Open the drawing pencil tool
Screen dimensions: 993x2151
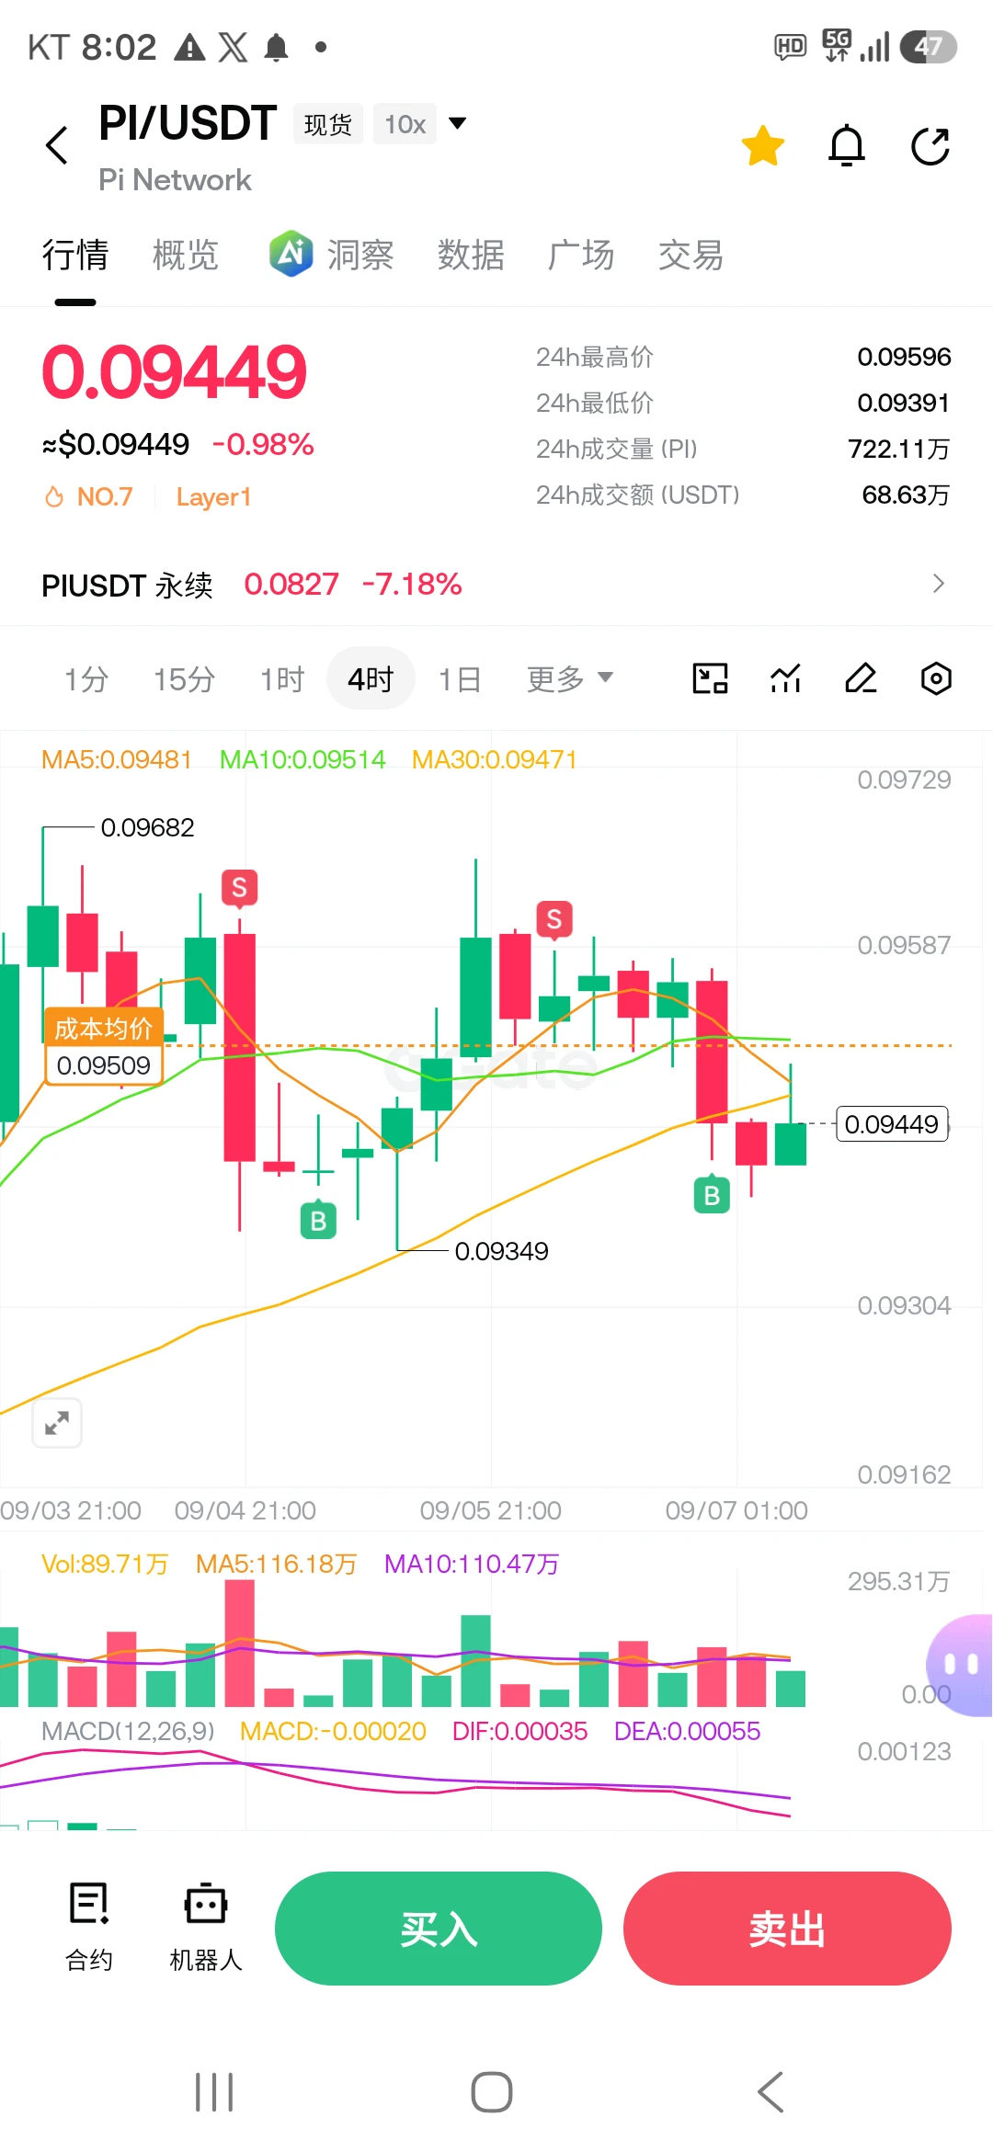coord(861,678)
